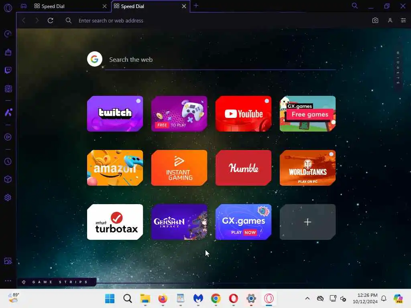Open notification bell in taskbar
This screenshot has width=411, height=308.
[384, 298]
